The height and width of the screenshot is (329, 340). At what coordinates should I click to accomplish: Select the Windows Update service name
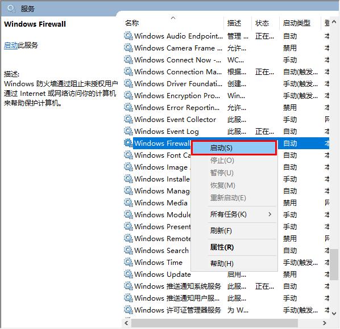163,275
